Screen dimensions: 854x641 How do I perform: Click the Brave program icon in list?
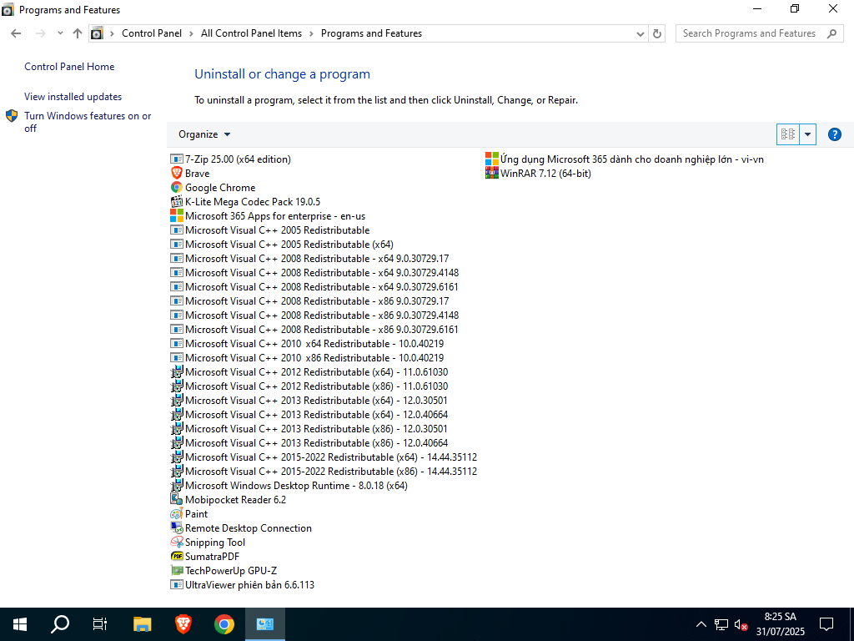[x=177, y=174]
